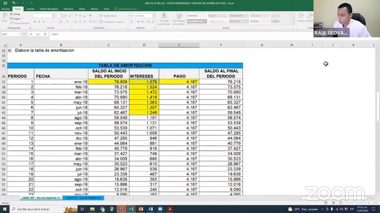Viewport: 380px width, 213px height.
Task: Switch to the CASO (VP - Via int implicito) sheet
Action: tap(41, 198)
